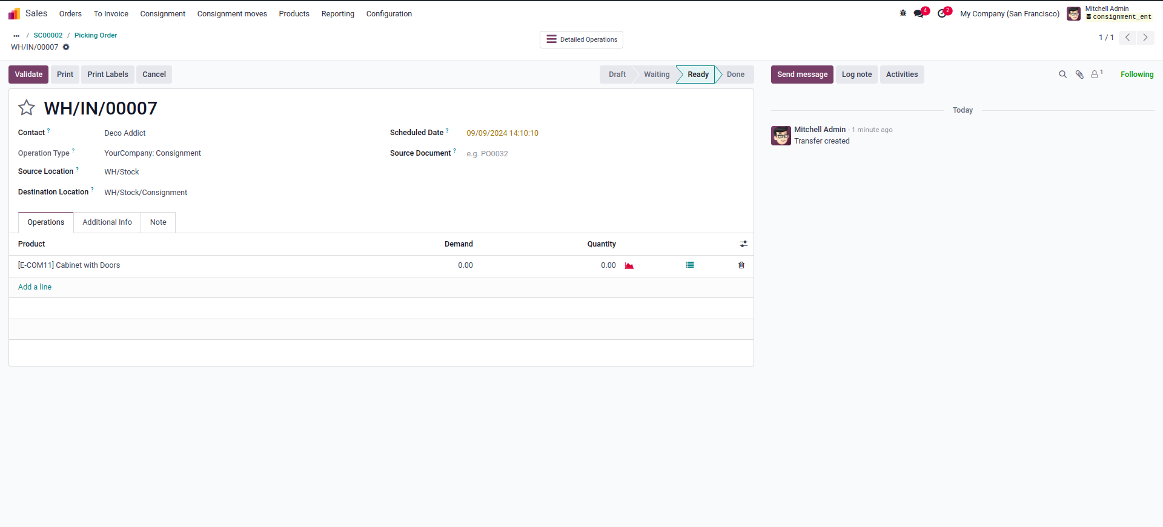Sort by Demand column header

[x=459, y=244]
